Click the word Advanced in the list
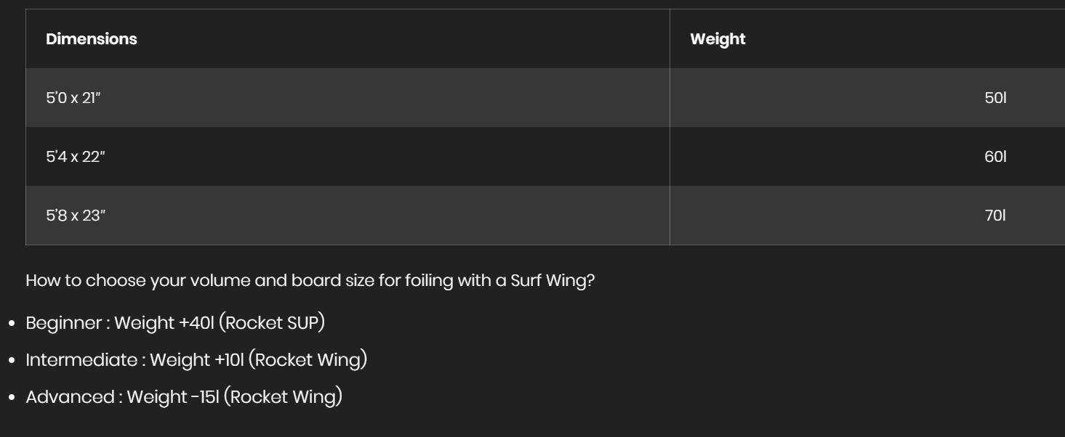Image resolution: width=1065 pixels, height=437 pixels. tap(70, 397)
